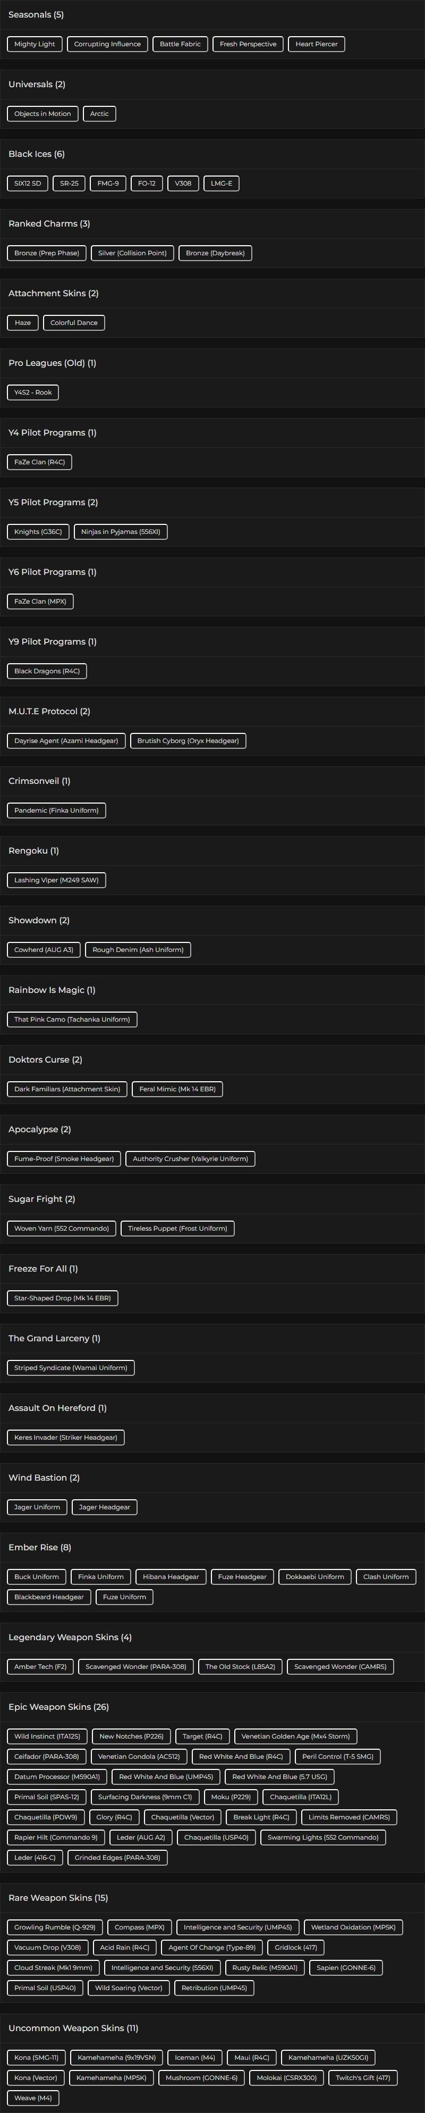425x2113 pixels.
Task: Select the Colorful Dance attachment skin
Action: tap(74, 323)
